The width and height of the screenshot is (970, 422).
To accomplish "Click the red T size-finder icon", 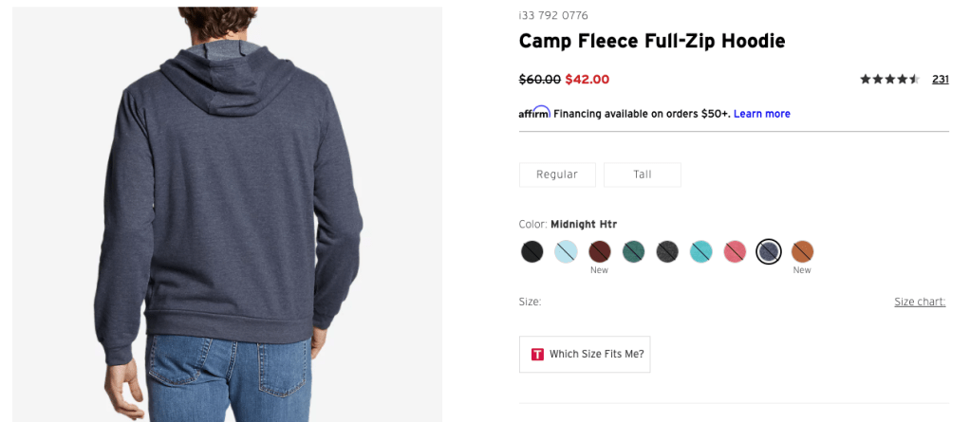I will (x=537, y=354).
